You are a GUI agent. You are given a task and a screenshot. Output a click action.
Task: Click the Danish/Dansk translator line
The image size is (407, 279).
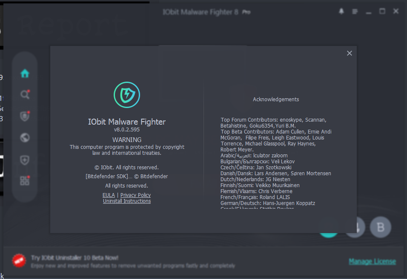275,173
